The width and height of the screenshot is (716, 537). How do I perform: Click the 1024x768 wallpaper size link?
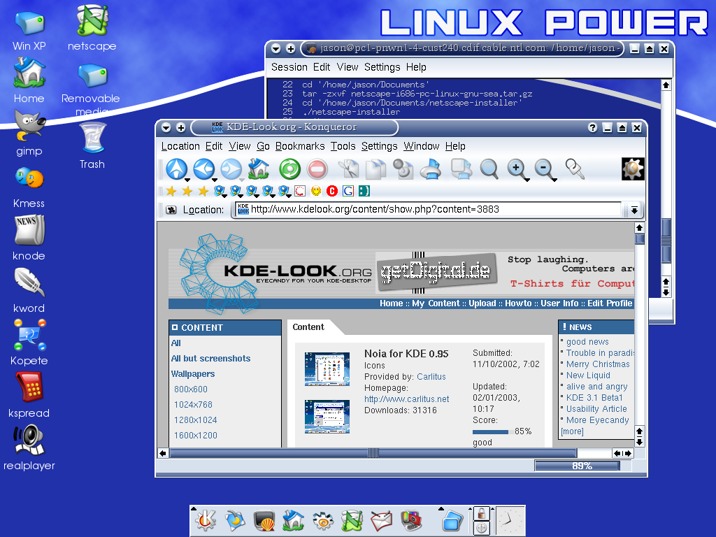193,405
